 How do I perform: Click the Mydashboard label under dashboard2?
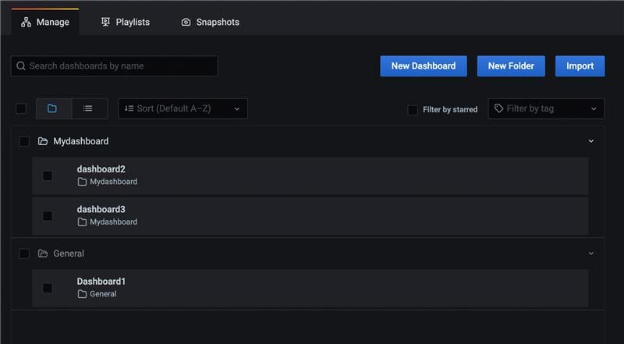click(113, 182)
